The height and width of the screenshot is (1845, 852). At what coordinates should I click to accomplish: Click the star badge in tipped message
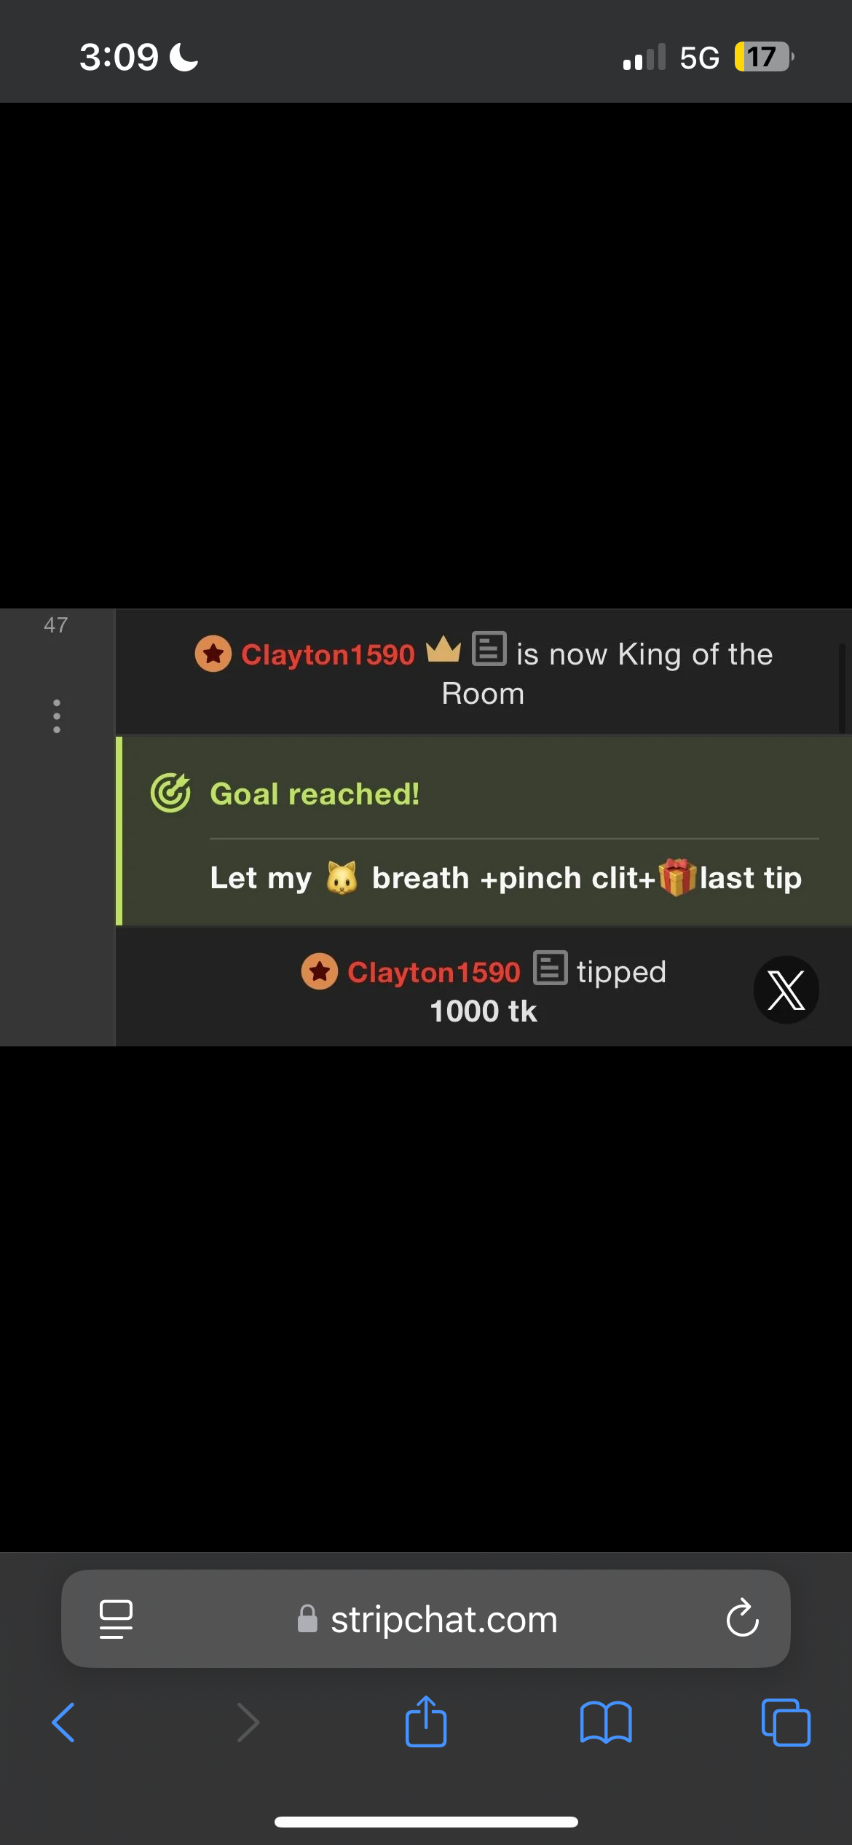point(320,971)
